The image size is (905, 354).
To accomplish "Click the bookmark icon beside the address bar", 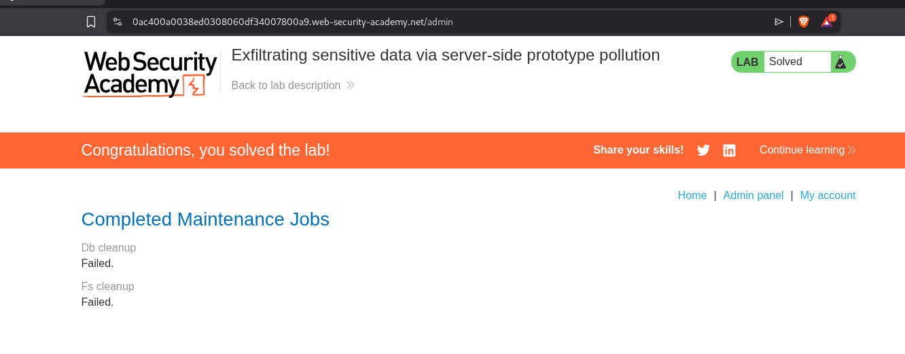I will pos(91,22).
